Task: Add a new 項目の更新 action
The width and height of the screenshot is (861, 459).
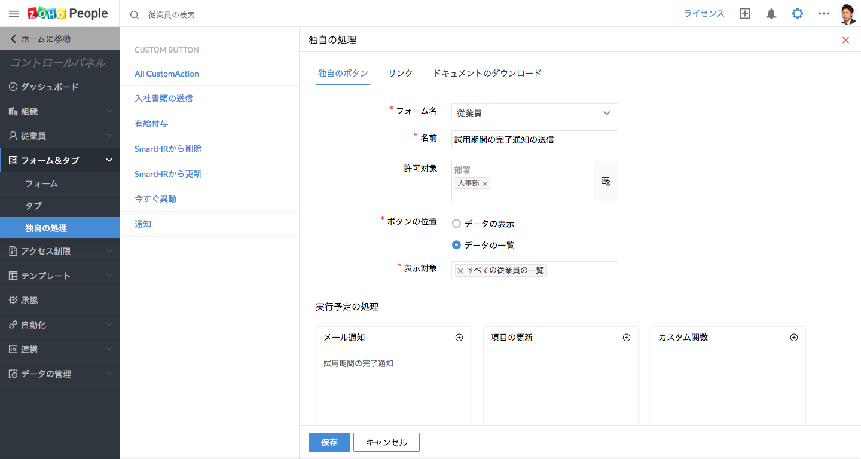Action: [x=627, y=338]
